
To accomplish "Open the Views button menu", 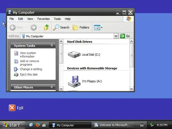I will coord(98,27).
